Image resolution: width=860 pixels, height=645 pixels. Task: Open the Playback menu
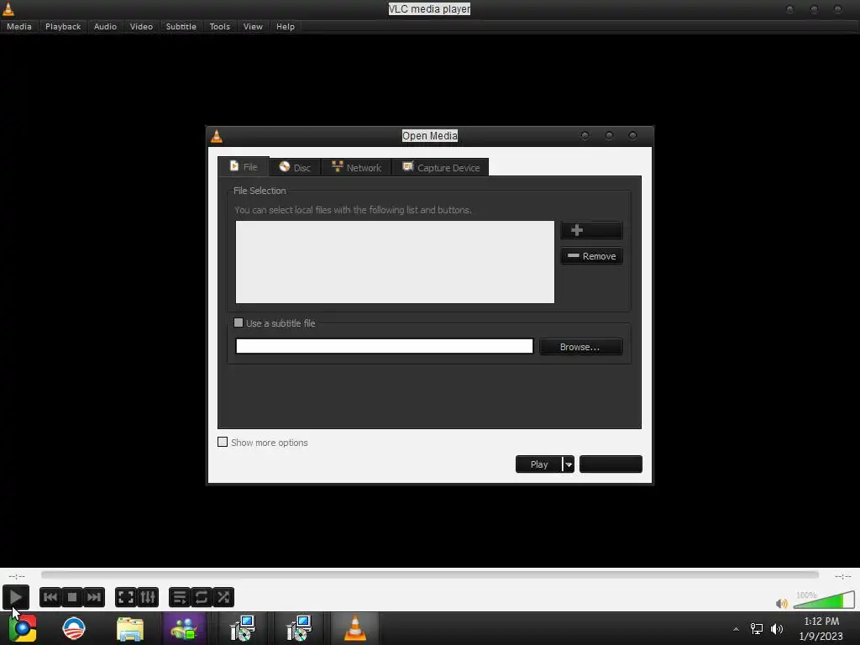(x=63, y=26)
